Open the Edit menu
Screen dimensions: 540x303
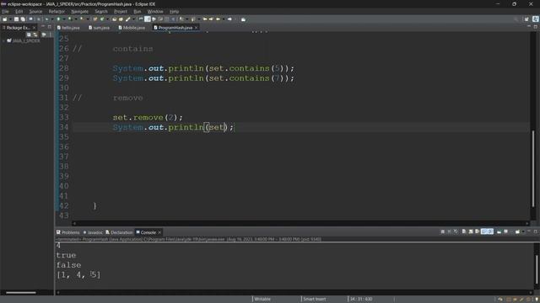[x=19, y=11]
